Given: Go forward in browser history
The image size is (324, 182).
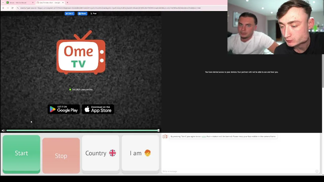Looking at the screenshot, I should [x=8, y=8].
